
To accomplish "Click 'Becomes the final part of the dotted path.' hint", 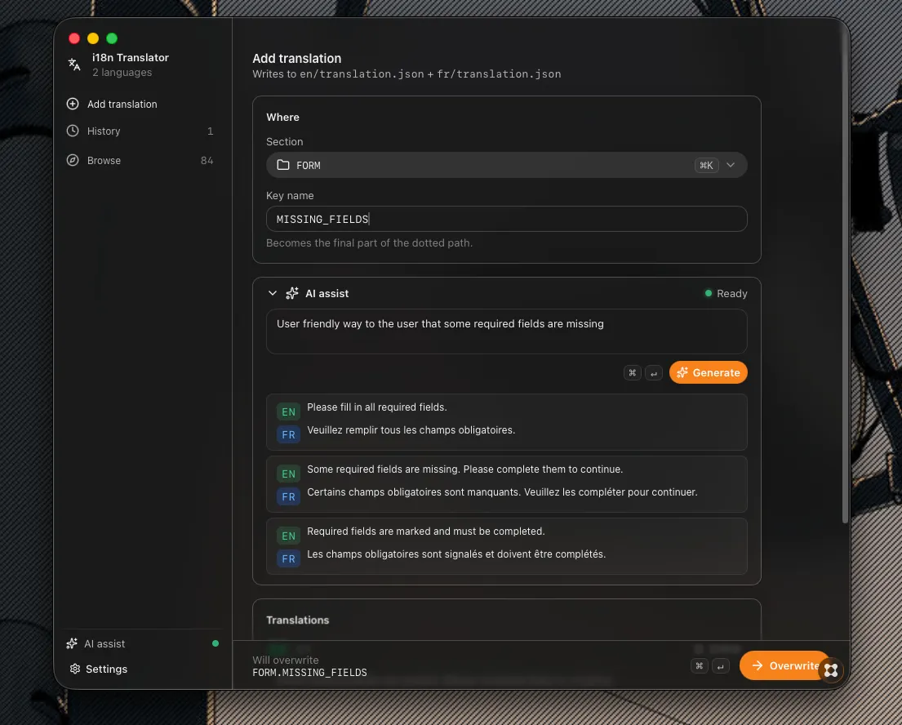I will point(369,242).
